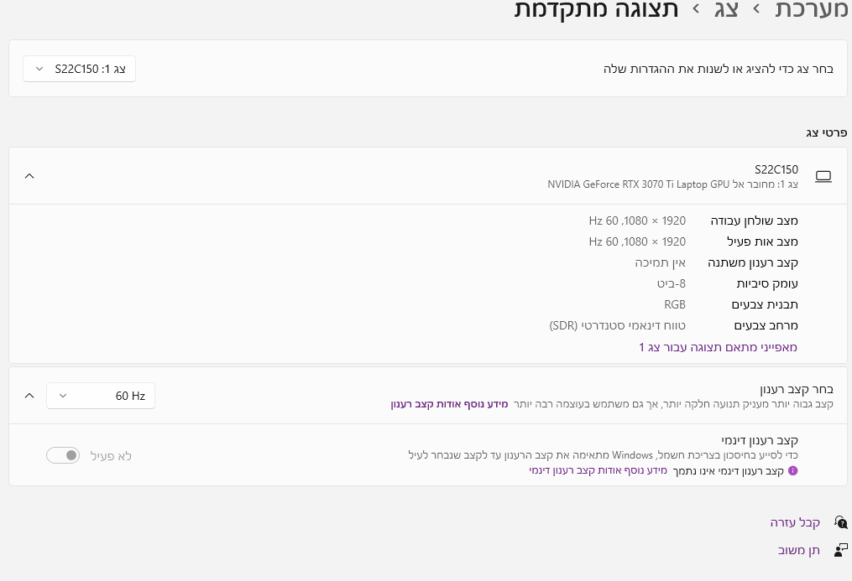The width and height of the screenshot is (852, 581).
Task: Click the תן משוב link
Action: click(798, 550)
